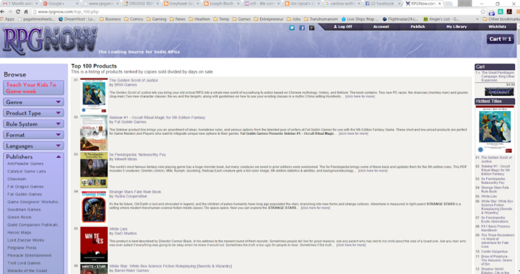
Task: Click the RPGNow logo
Action: tap(50, 40)
